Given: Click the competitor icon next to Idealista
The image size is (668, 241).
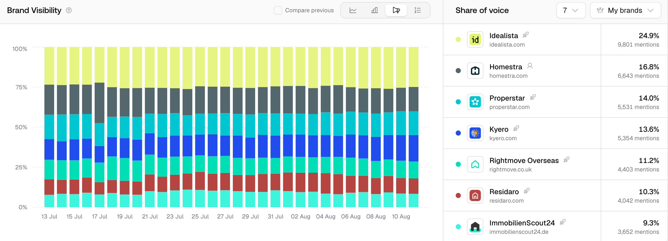Looking at the screenshot, I should coord(526,35).
